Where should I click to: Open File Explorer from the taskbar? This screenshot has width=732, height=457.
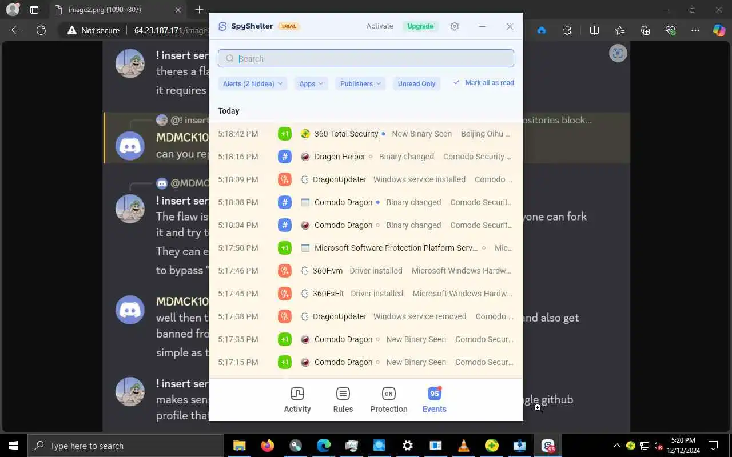coord(239,446)
